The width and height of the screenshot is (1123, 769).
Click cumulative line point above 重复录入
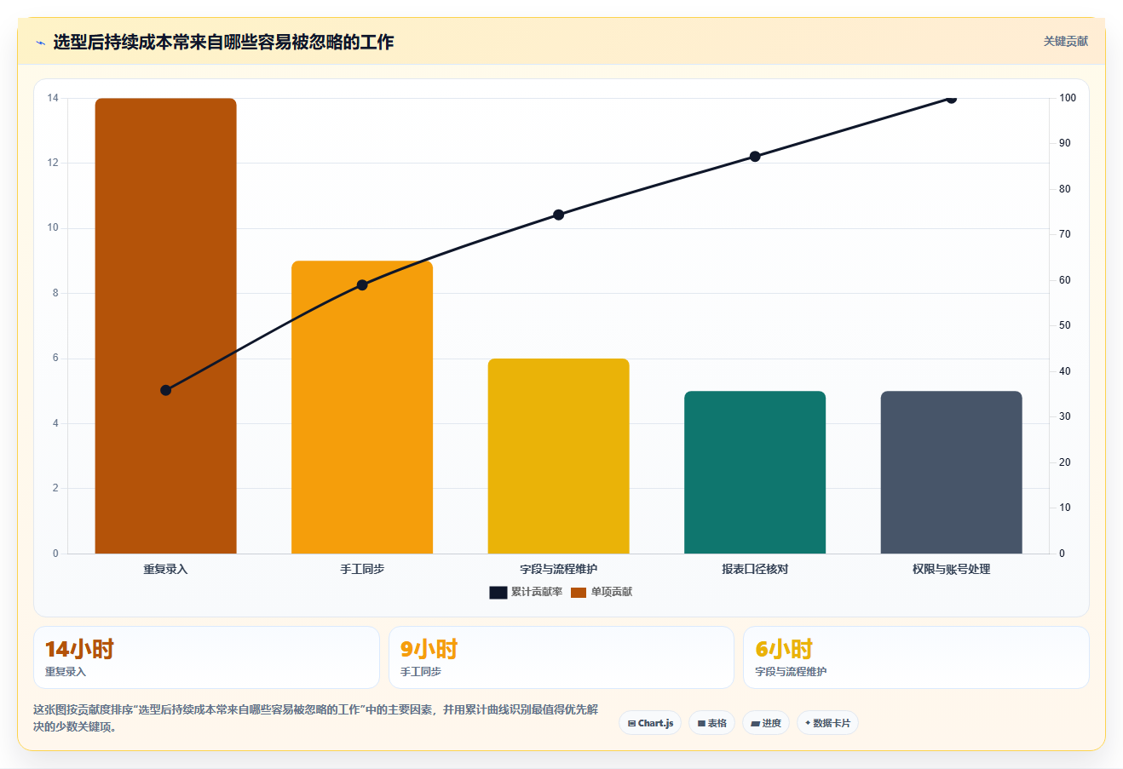tap(166, 390)
